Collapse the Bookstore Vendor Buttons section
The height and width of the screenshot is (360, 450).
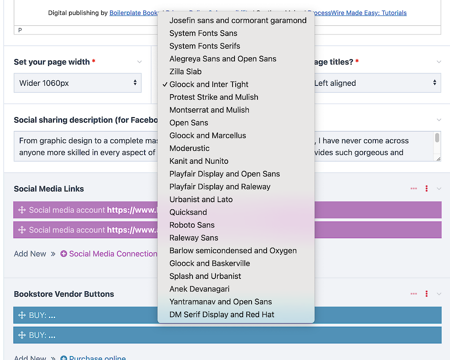point(439,294)
